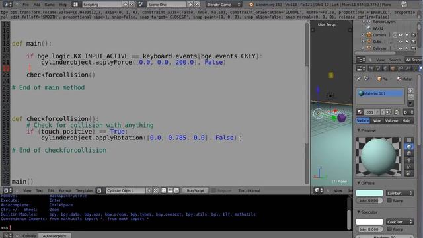Toggle syntax highlighting display
423x238 pixels.
pos(176,190)
